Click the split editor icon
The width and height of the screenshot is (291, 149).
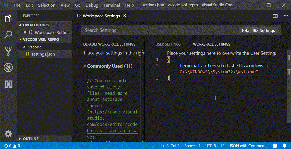click(x=275, y=16)
